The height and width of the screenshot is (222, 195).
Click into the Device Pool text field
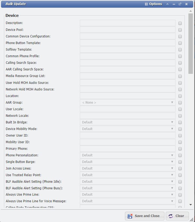[128, 30]
